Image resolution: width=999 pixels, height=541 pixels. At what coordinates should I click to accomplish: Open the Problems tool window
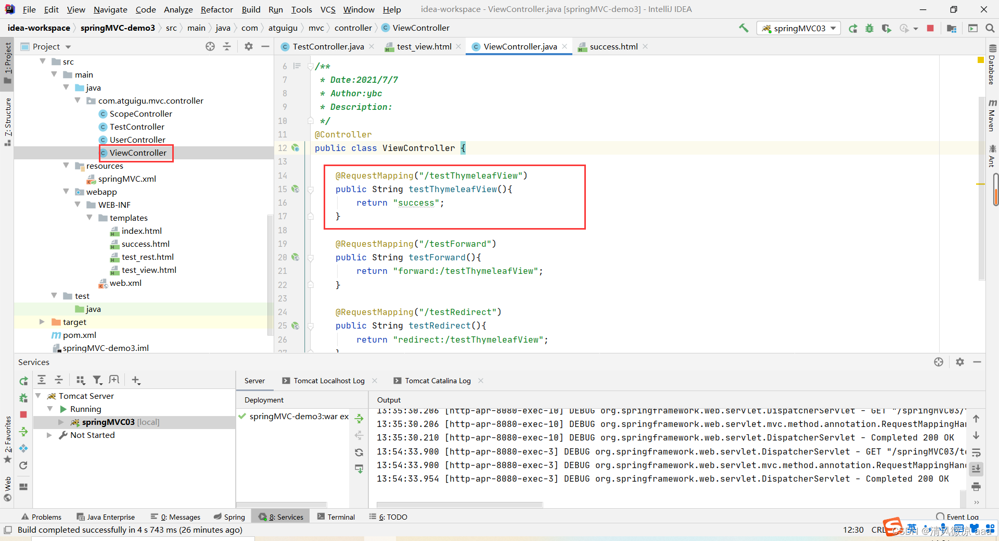(x=42, y=517)
